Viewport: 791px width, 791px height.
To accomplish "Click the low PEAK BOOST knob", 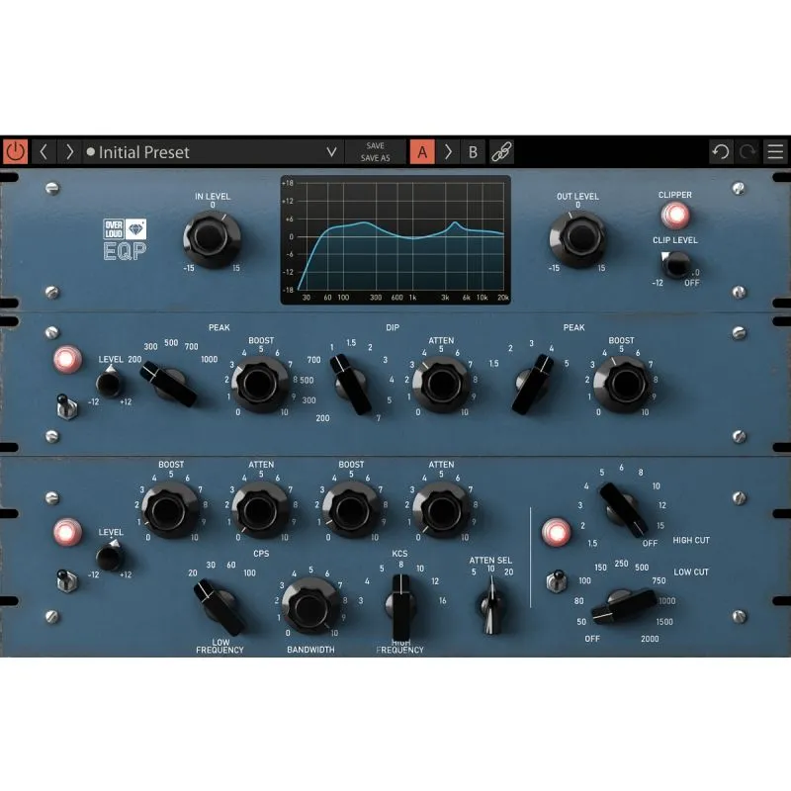I will pyautogui.click(x=260, y=385).
